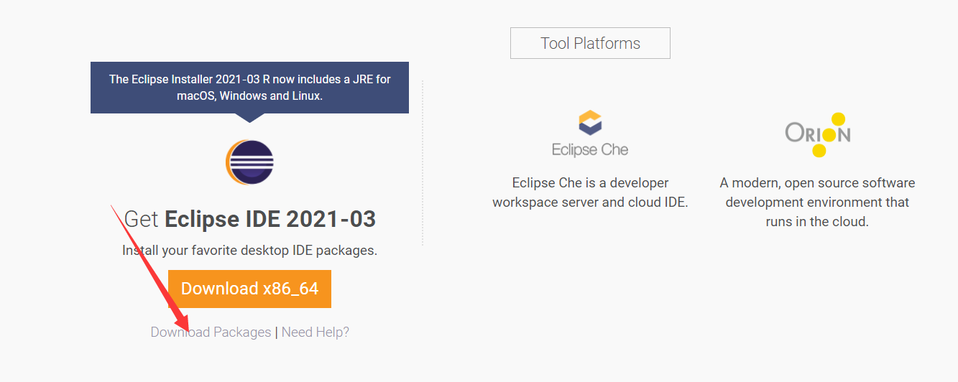Screen dimensions: 958x382
Task: Click the macOS, Windows and Linux banner line
Action: coord(249,96)
